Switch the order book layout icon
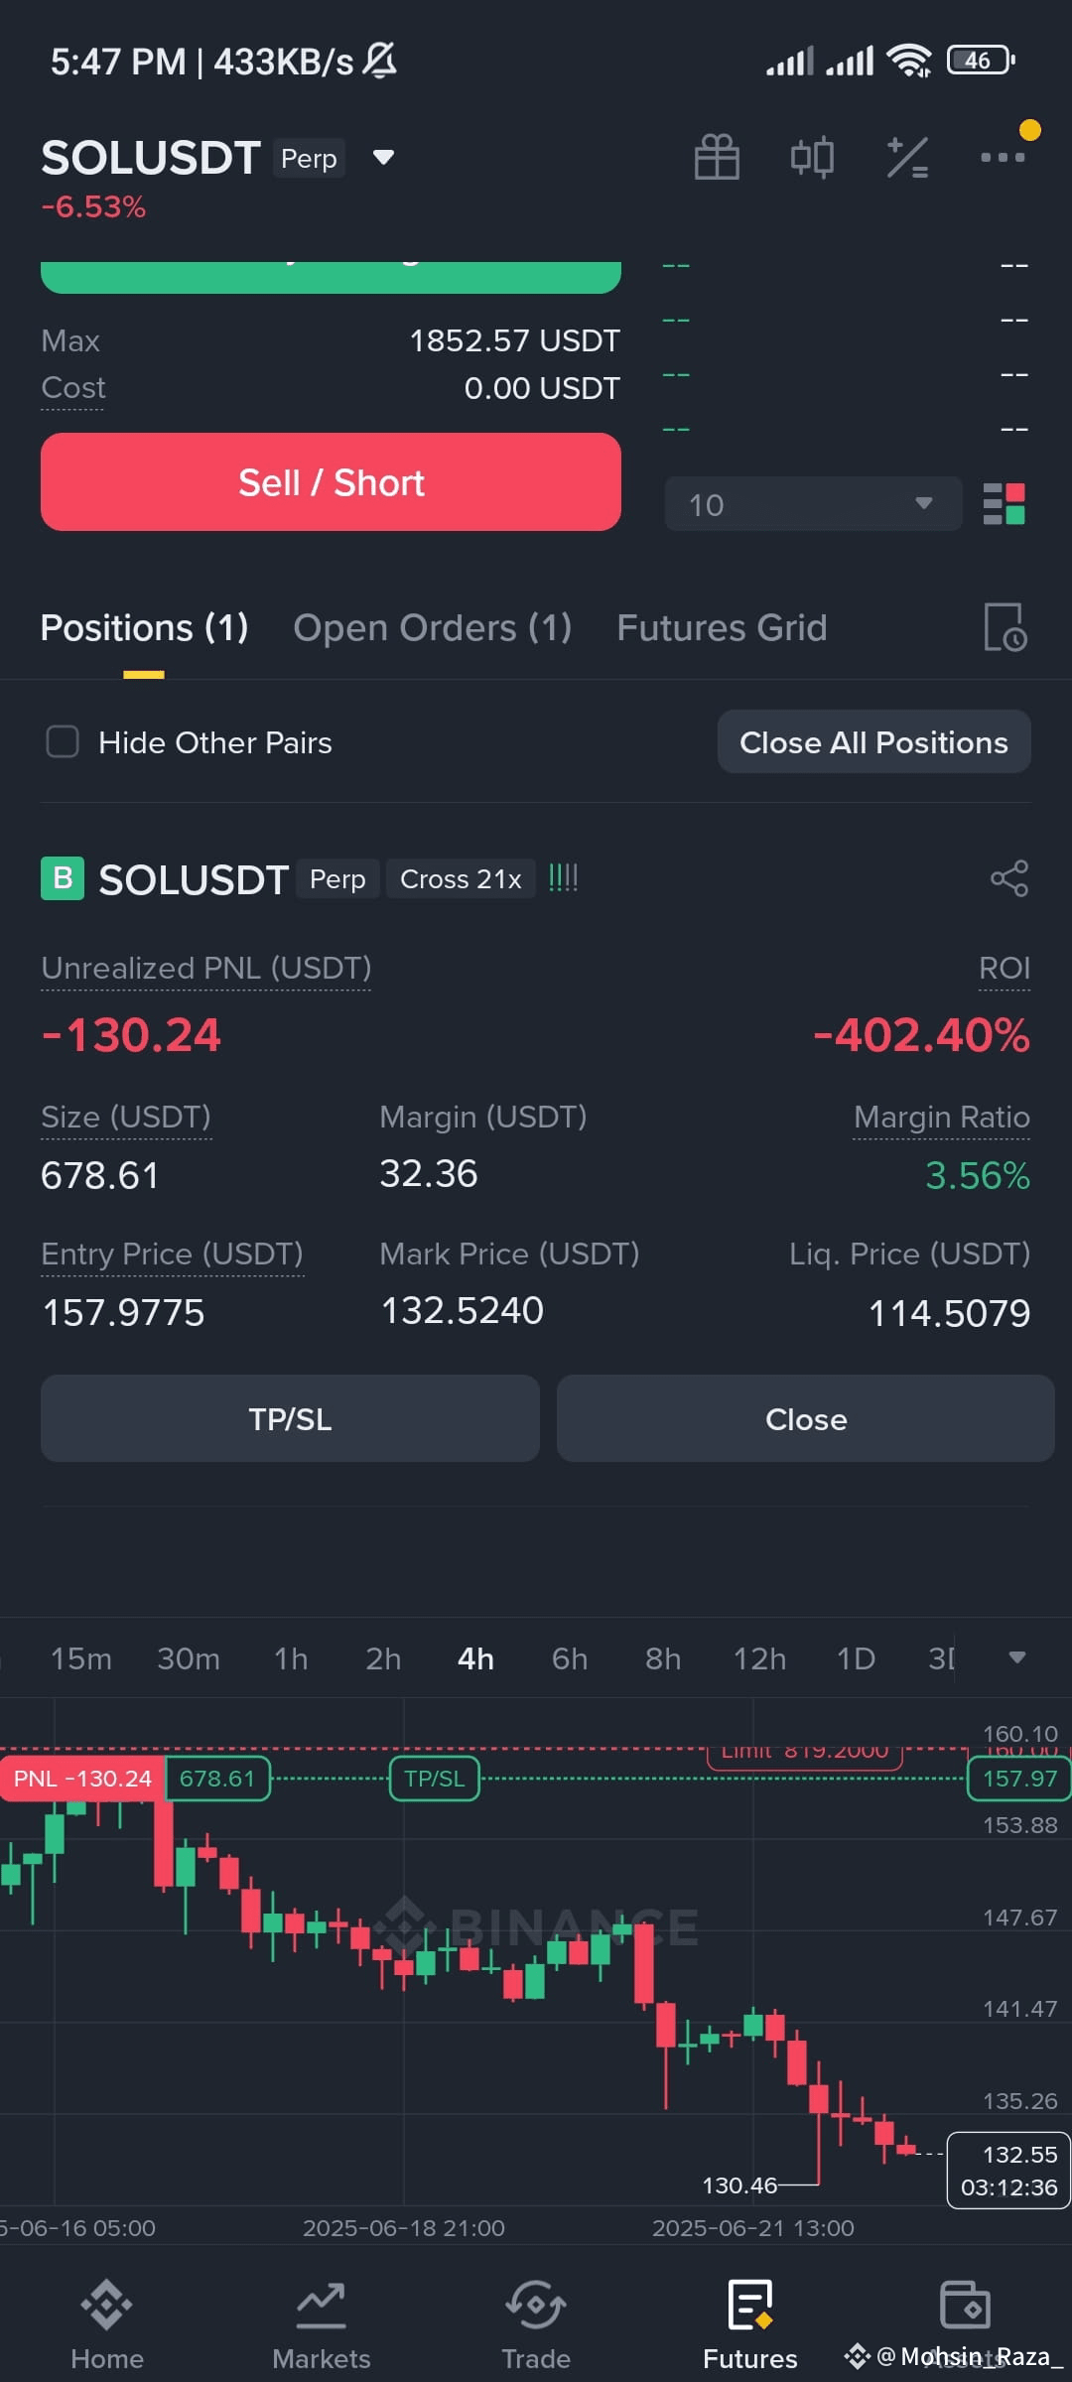 [1004, 504]
